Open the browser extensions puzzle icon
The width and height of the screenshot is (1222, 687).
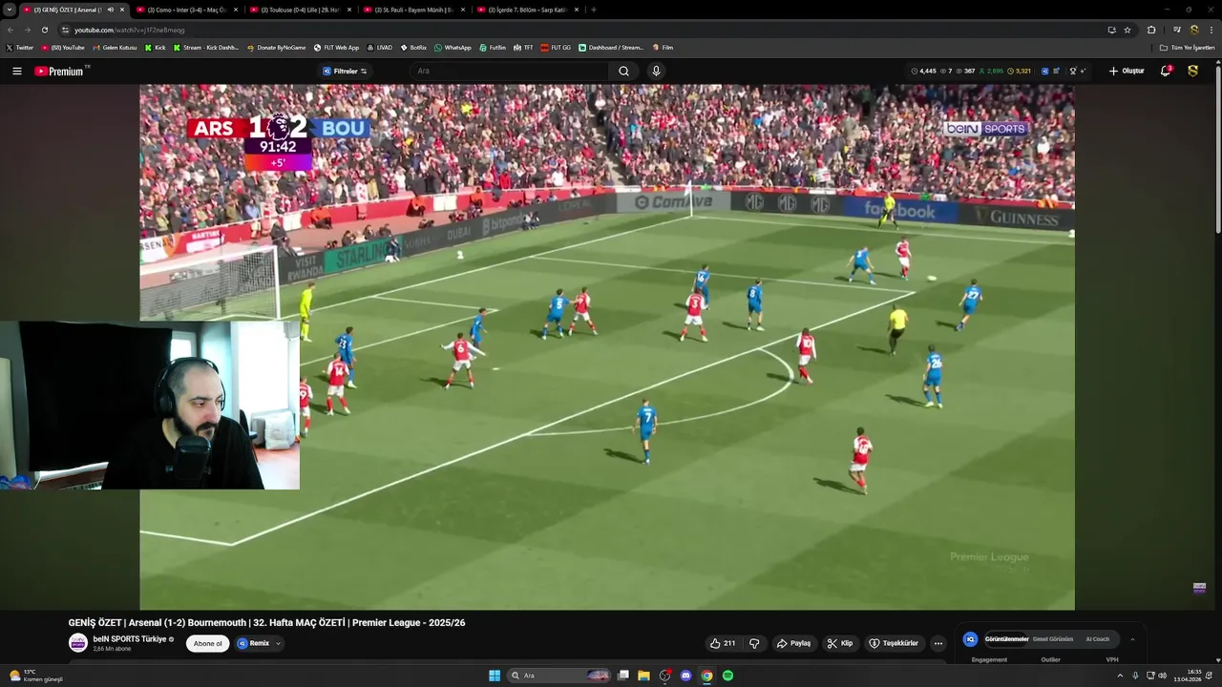tap(1151, 30)
